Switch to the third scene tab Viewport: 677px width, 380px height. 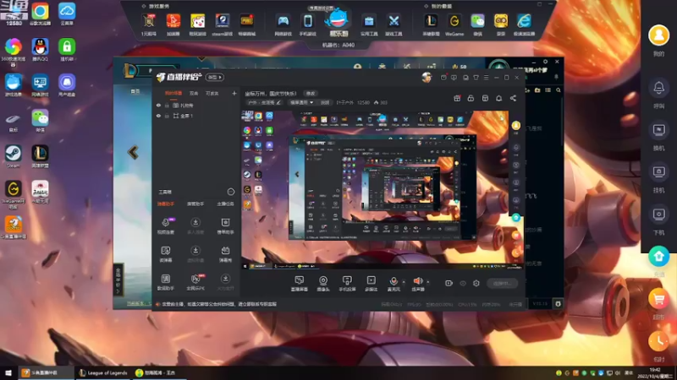click(212, 93)
